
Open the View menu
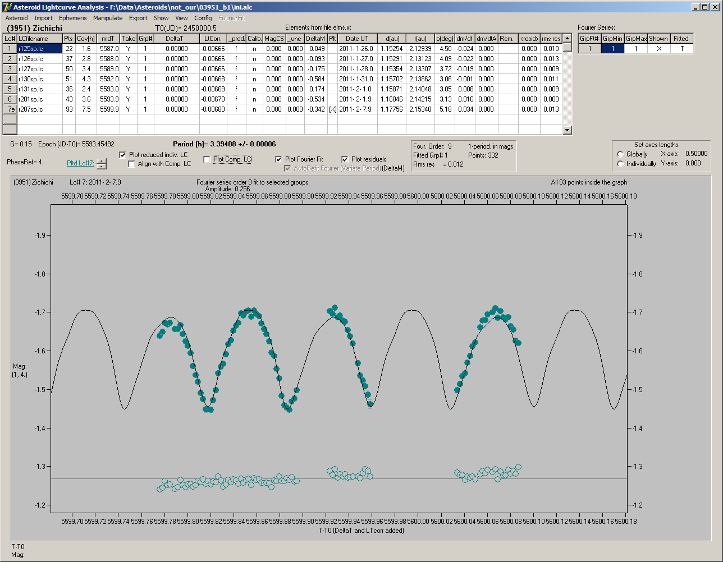click(x=181, y=18)
